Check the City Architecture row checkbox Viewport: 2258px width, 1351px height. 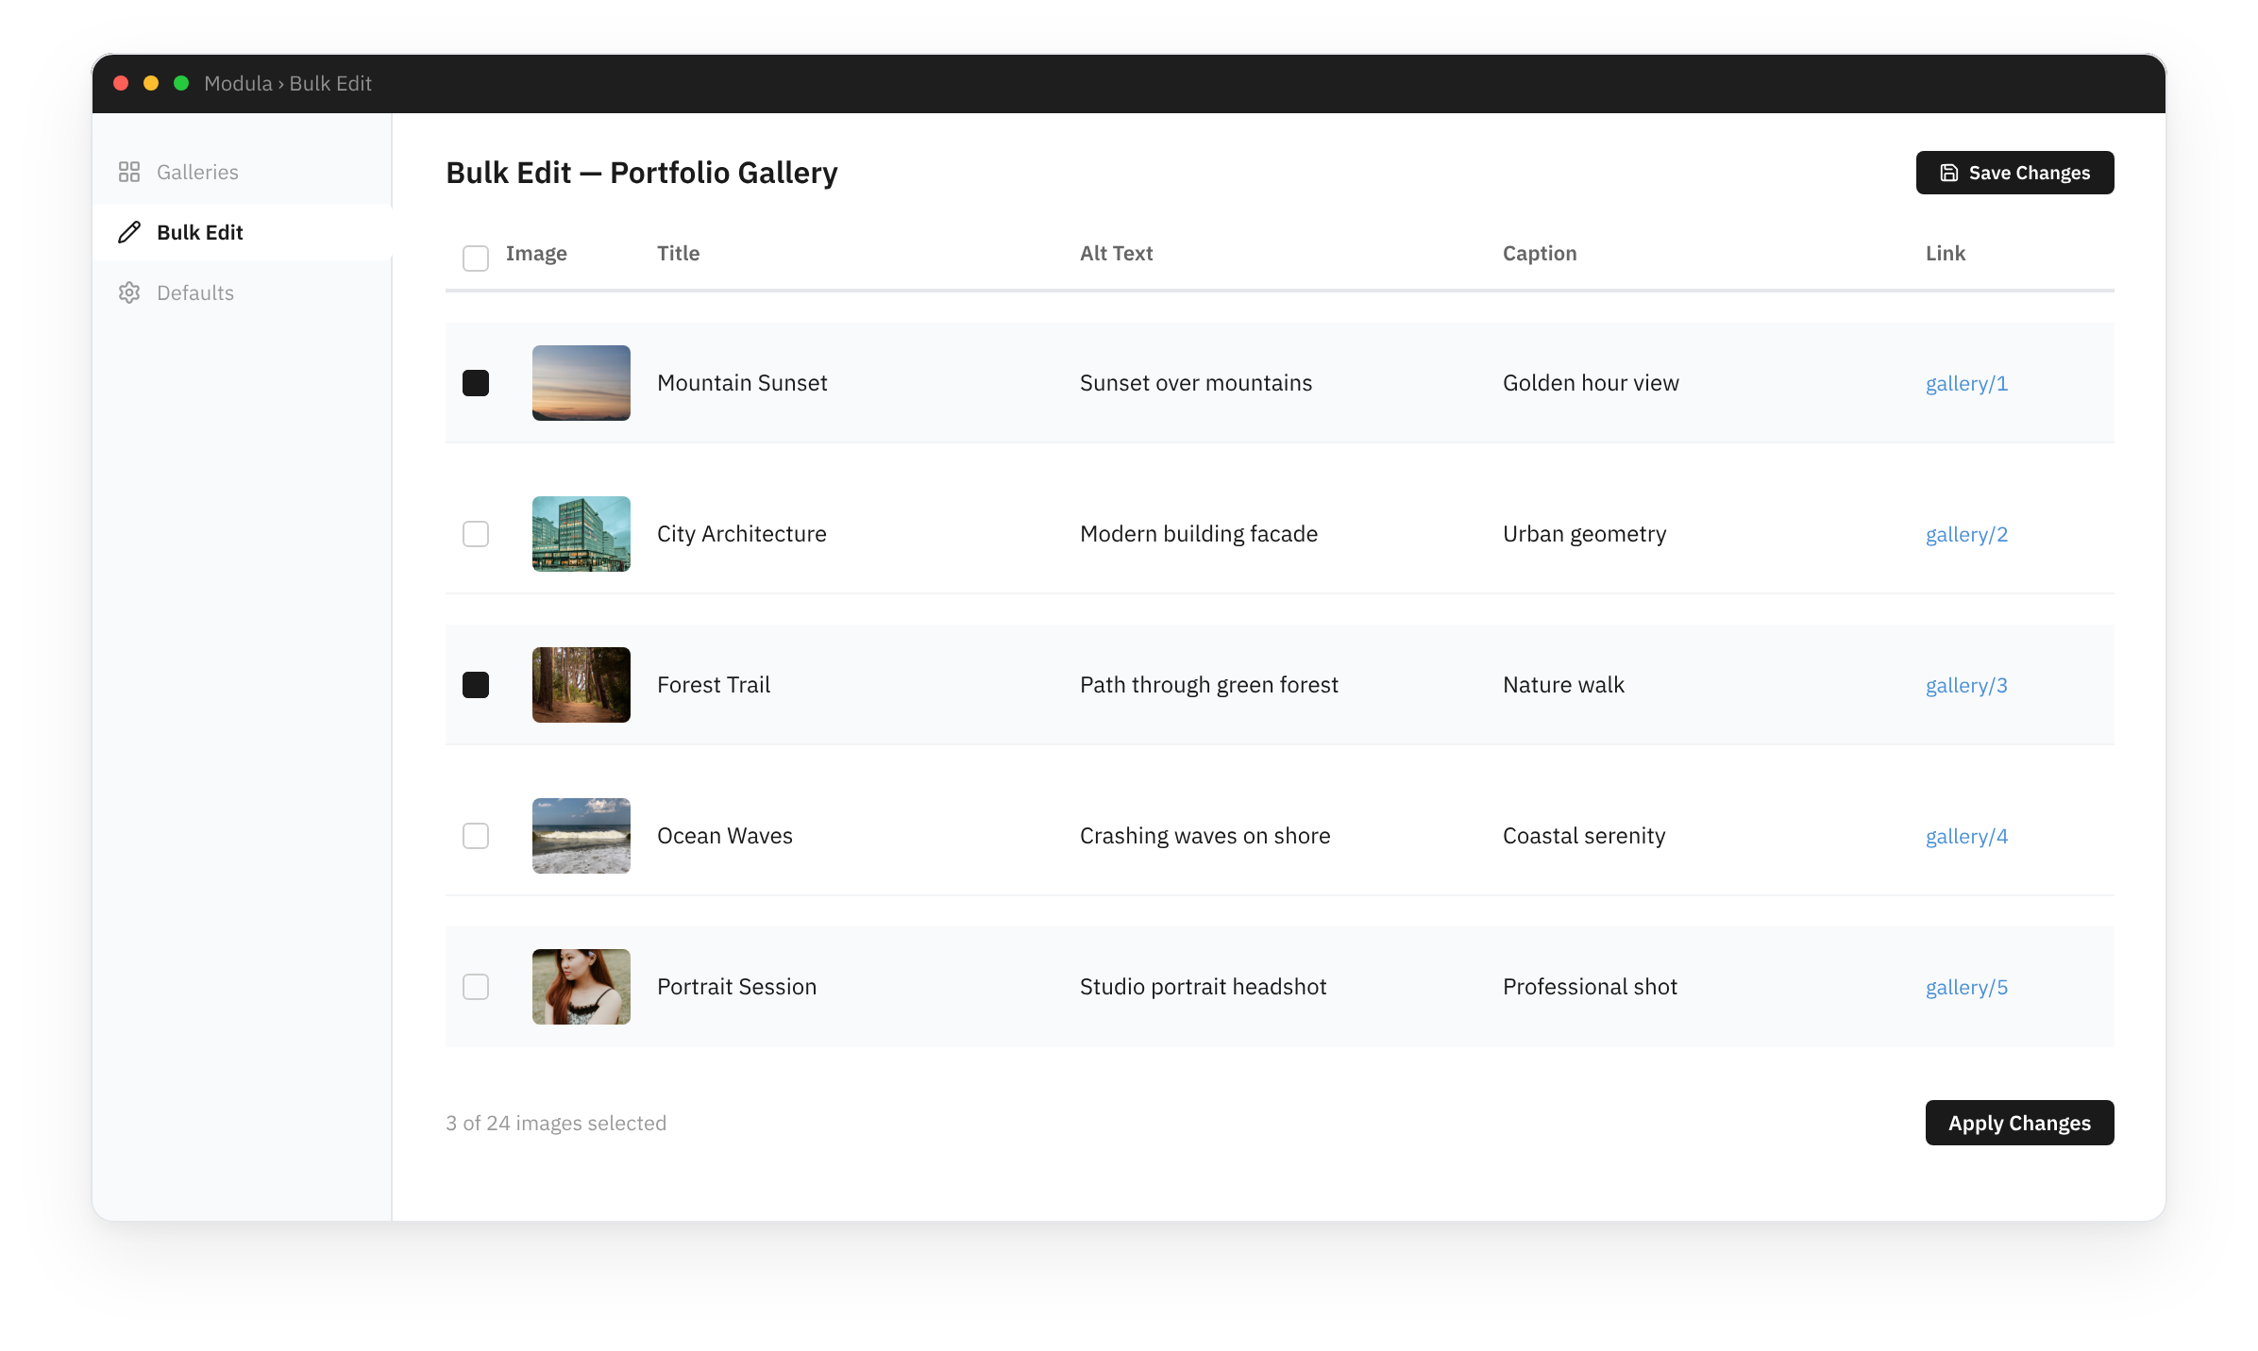pyautogui.click(x=476, y=534)
